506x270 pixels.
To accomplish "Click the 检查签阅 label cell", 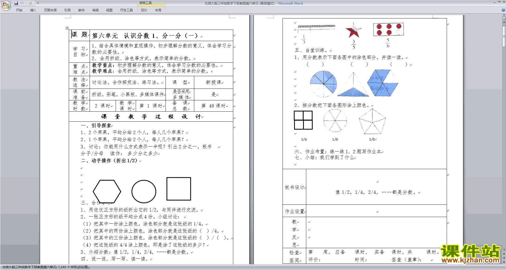I will (294, 256).
